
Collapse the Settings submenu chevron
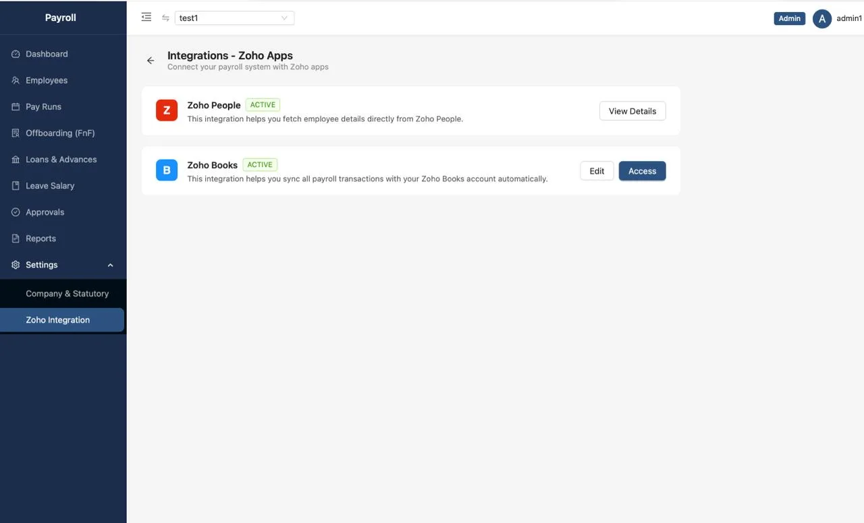point(111,266)
